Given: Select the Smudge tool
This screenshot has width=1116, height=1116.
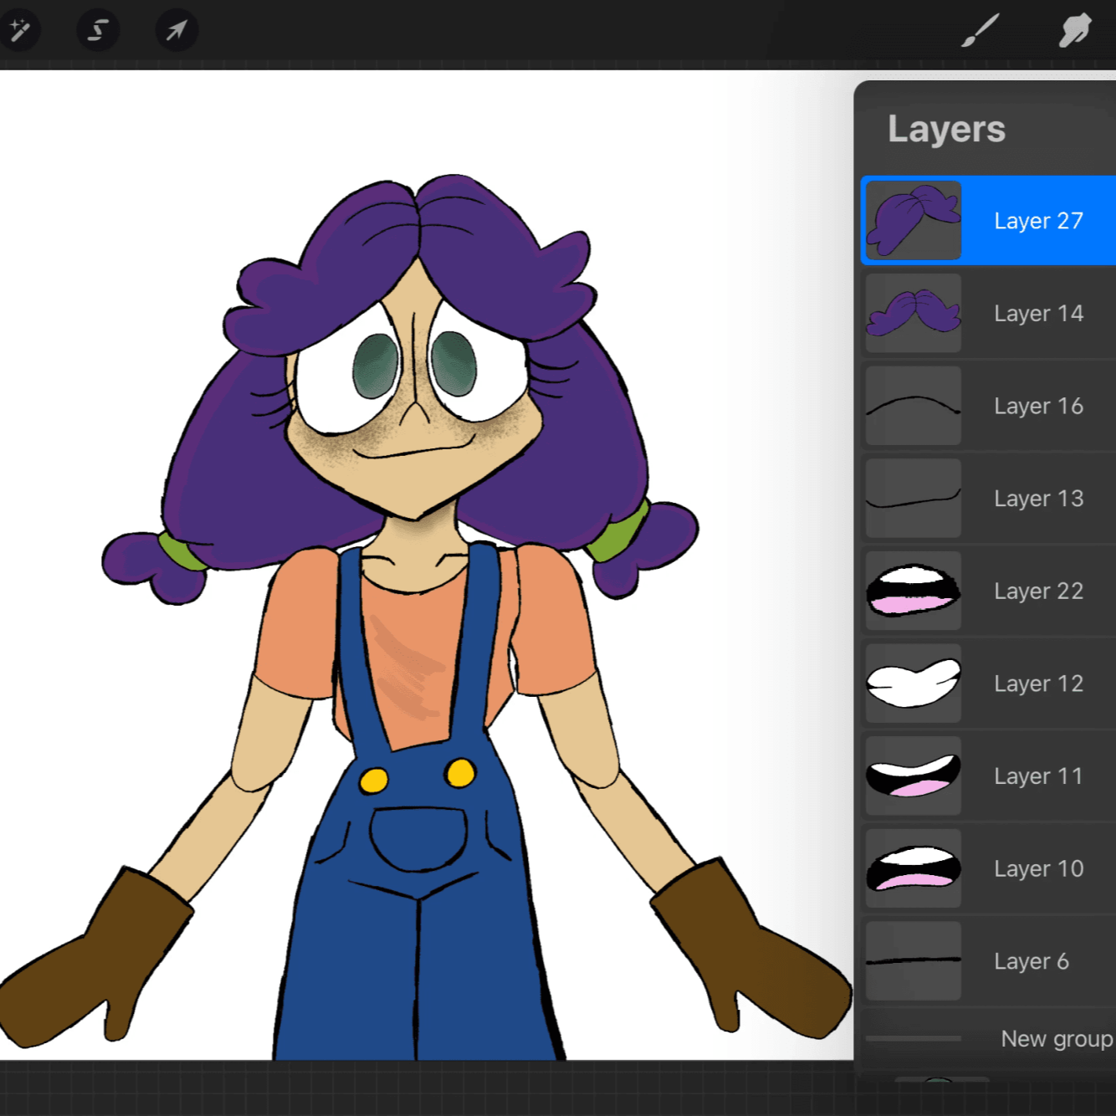Looking at the screenshot, I should click(x=1075, y=31).
